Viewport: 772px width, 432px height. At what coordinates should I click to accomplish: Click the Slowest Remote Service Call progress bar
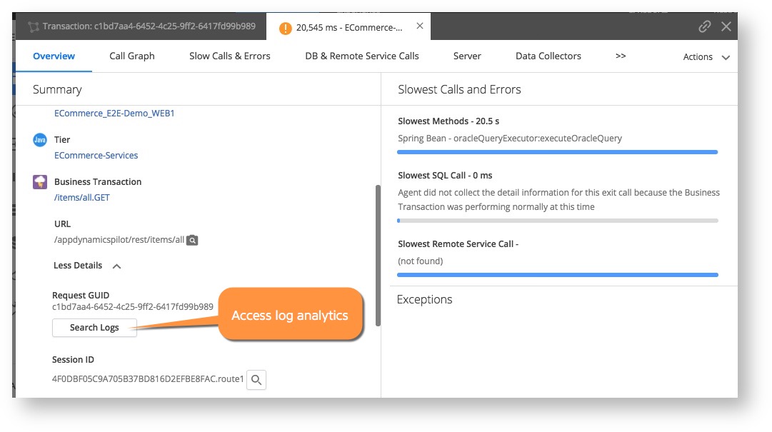point(557,274)
